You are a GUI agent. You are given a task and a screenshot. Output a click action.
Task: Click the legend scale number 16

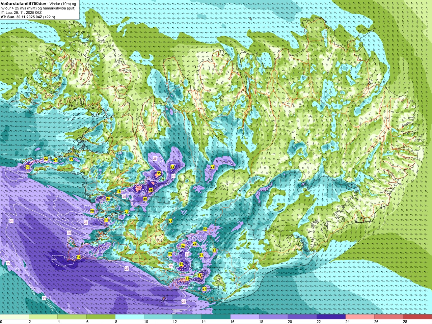[233, 322]
